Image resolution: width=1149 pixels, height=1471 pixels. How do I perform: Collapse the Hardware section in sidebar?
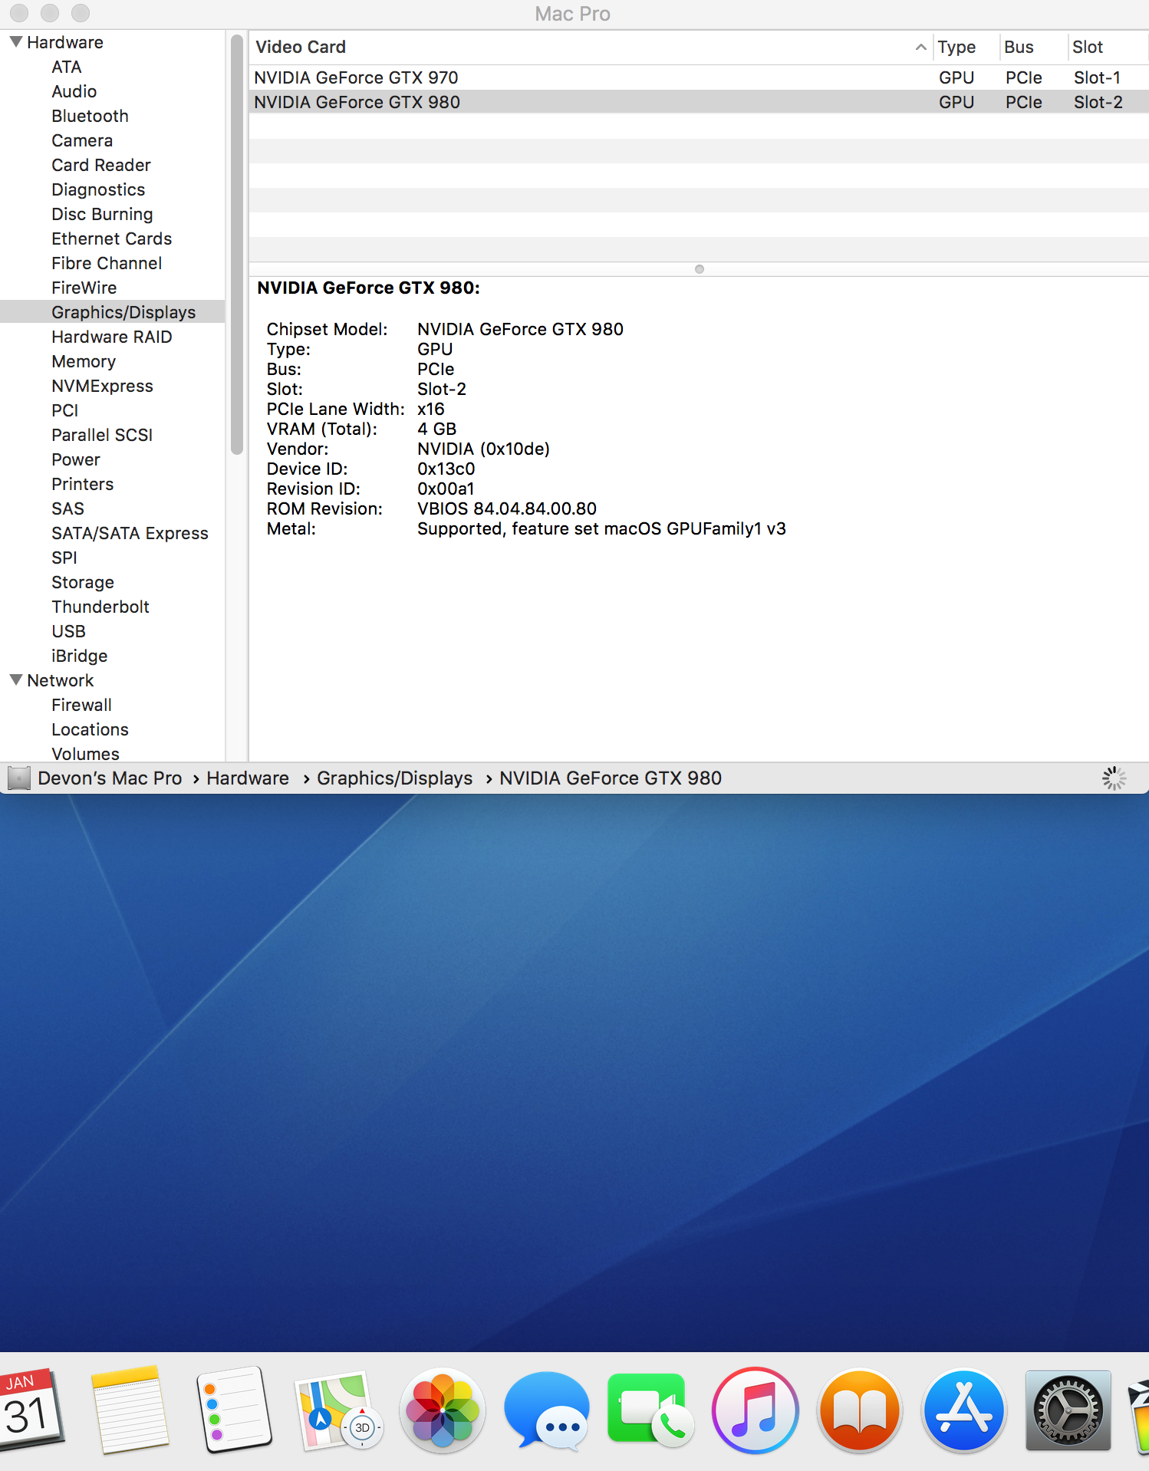point(15,41)
